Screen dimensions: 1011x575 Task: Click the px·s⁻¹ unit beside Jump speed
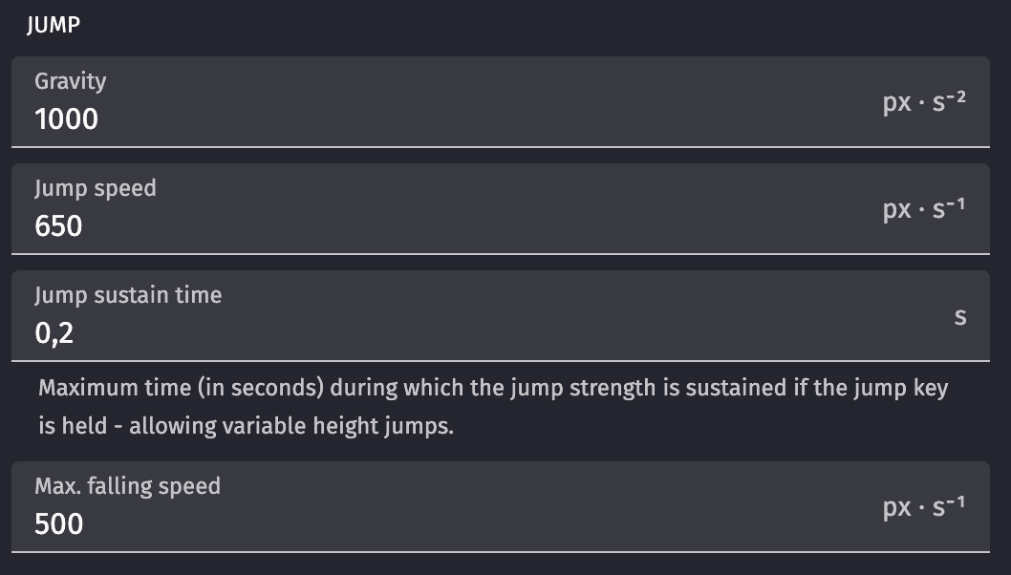click(923, 208)
